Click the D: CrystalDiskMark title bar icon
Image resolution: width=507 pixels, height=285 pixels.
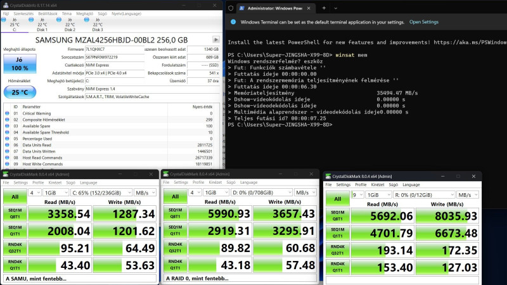pos(166,174)
